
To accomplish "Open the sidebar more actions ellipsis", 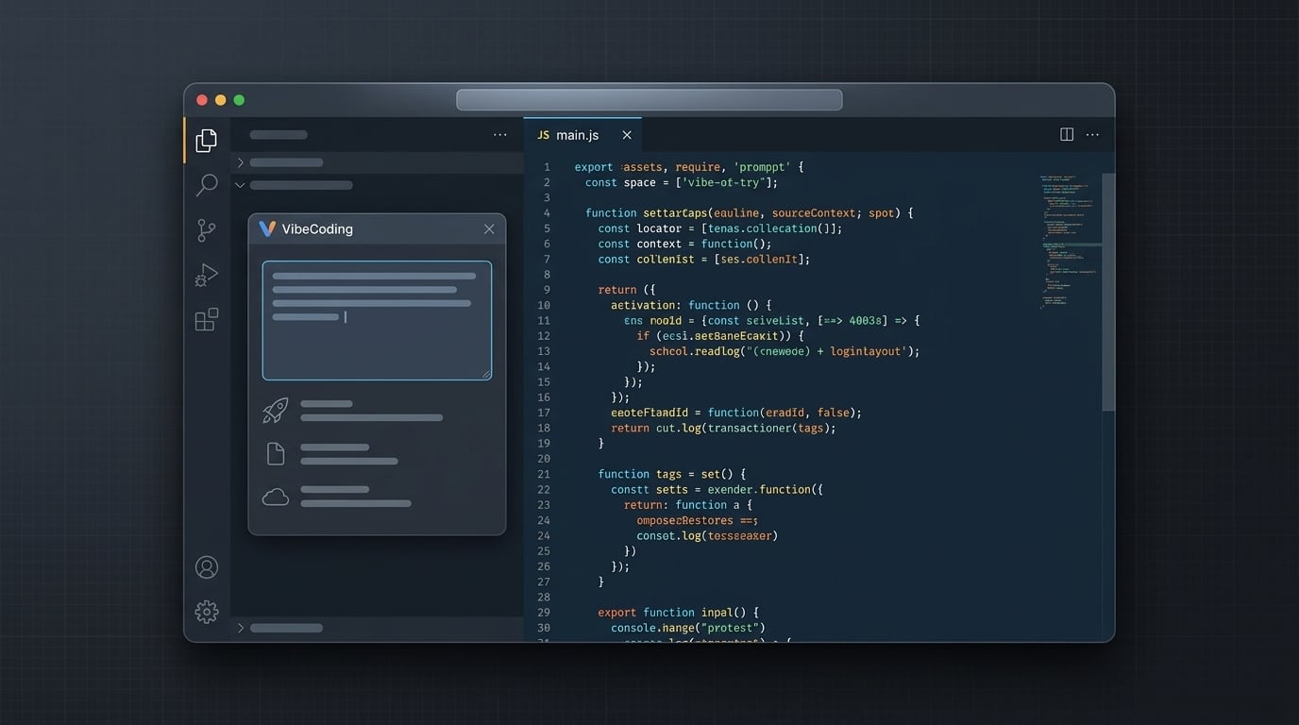I will pos(500,135).
